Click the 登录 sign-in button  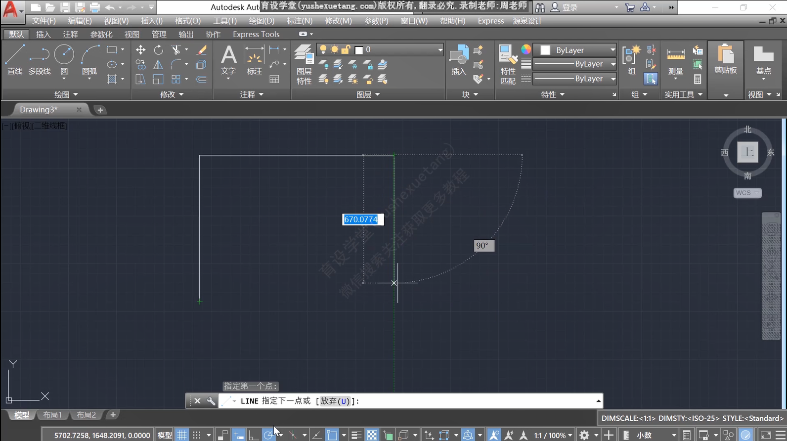(565, 7)
